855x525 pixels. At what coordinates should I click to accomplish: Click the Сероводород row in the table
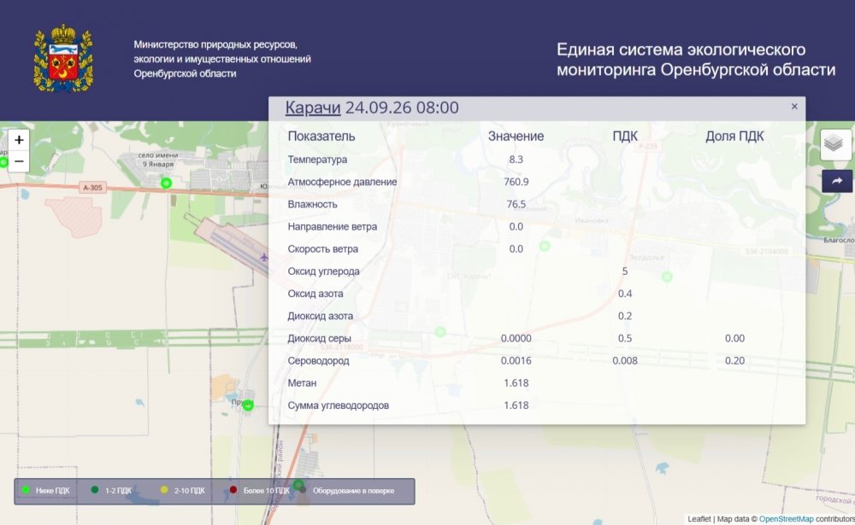pos(537,360)
